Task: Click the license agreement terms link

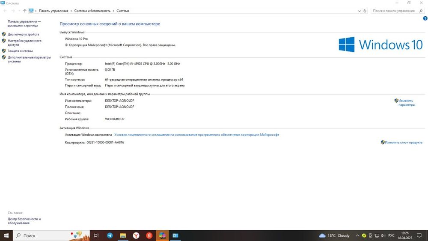Action: [x=196, y=134]
